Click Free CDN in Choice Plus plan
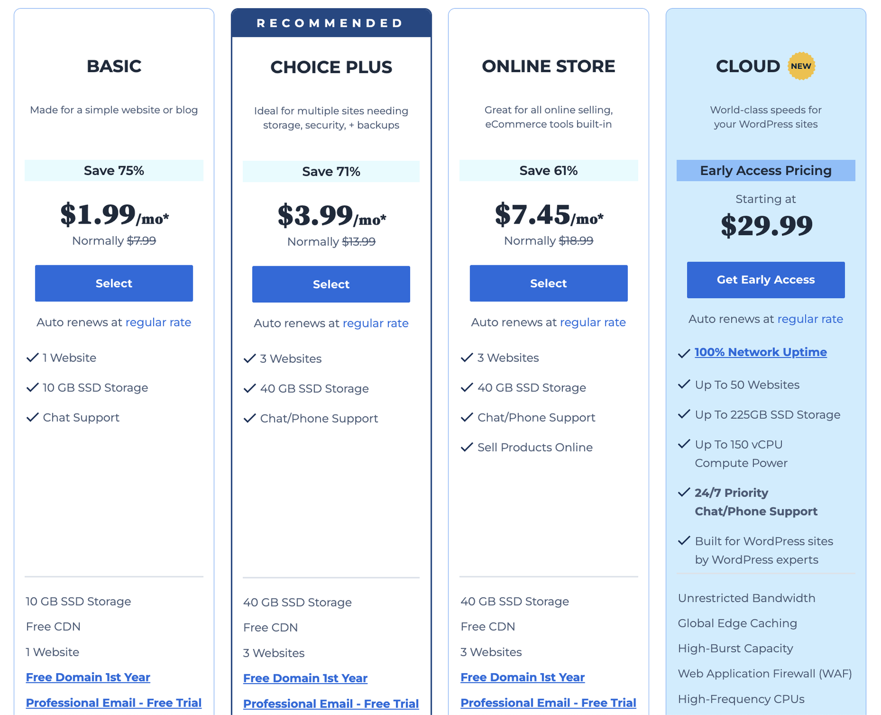 [x=270, y=628]
